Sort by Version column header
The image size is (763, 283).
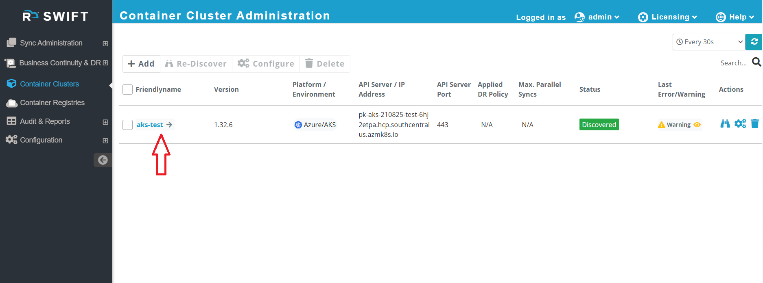(226, 89)
